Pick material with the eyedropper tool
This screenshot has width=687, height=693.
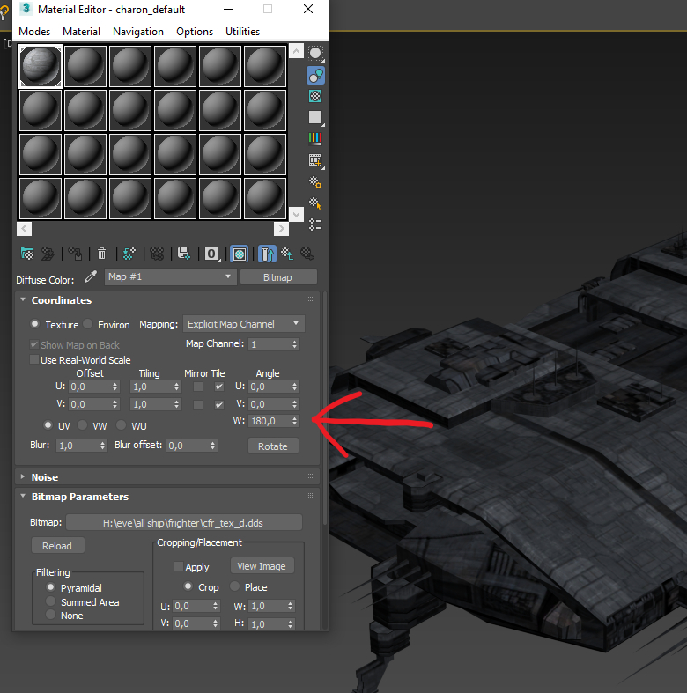point(90,277)
